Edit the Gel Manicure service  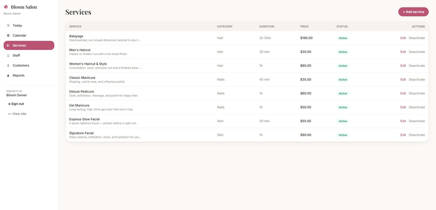pos(403,107)
